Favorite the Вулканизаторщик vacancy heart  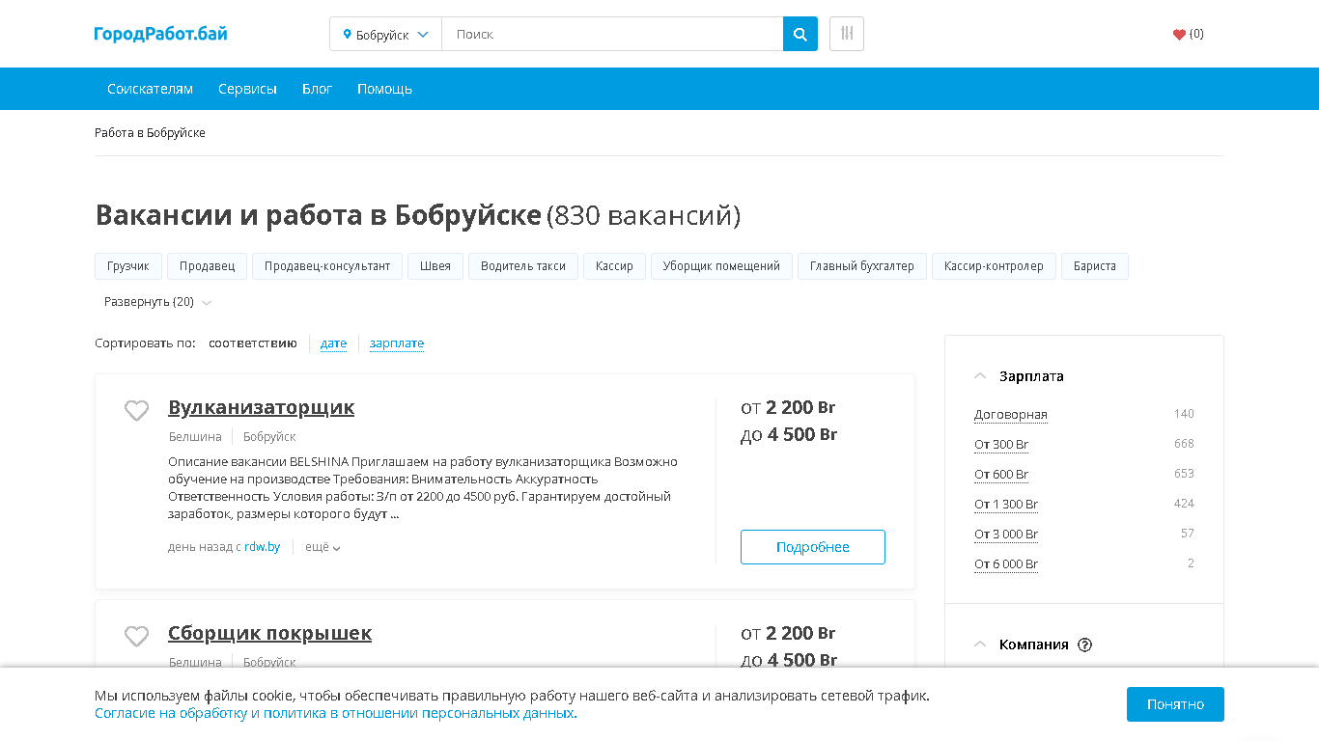[x=136, y=410]
